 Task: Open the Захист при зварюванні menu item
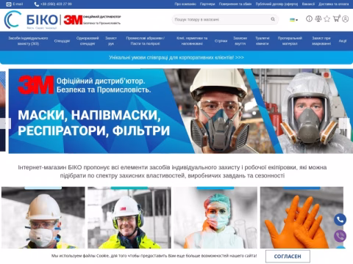coord(321,41)
